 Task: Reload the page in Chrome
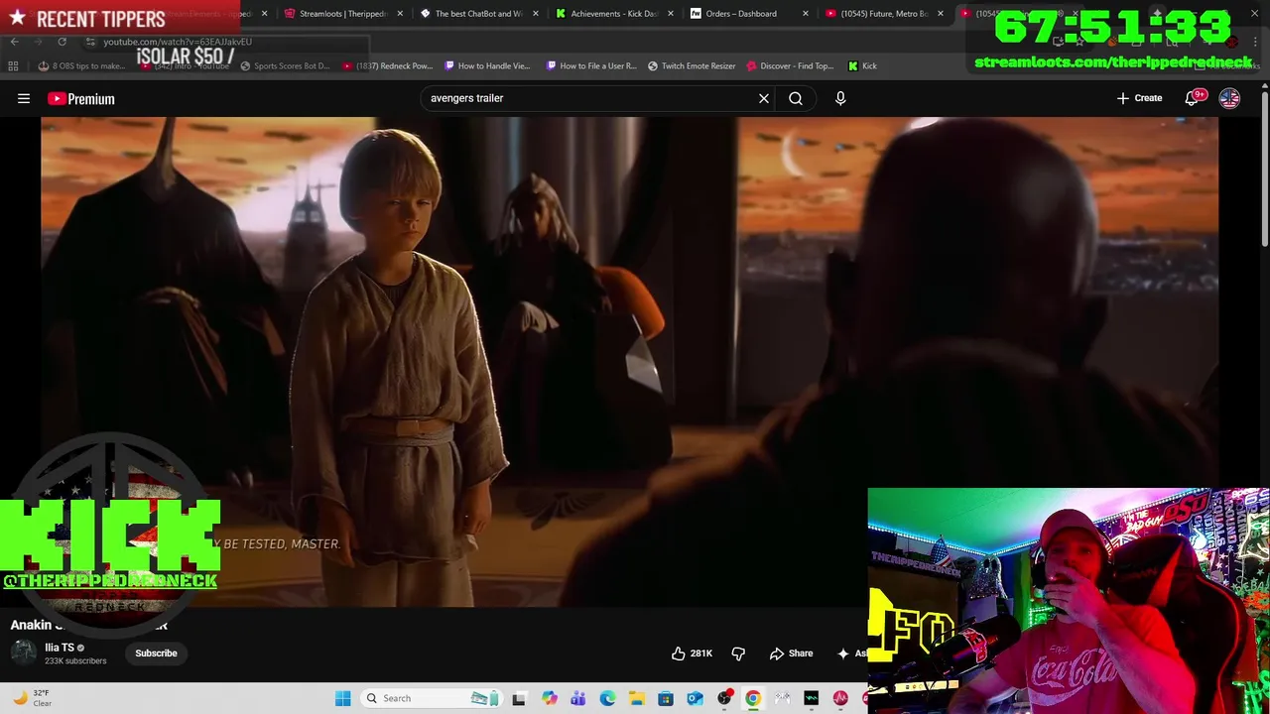point(62,42)
